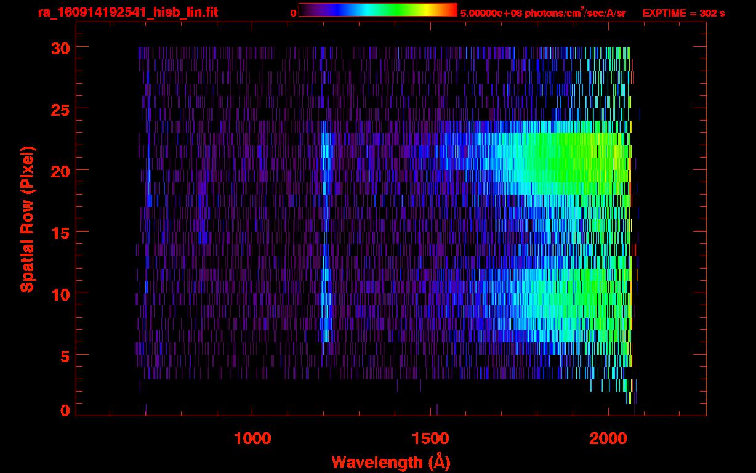The width and height of the screenshot is (756, 473).
Task: Click the Wavelength (Å) axis title
Action: click(391, 462)
